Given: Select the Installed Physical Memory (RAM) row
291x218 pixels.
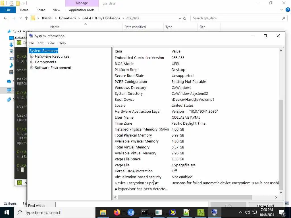Looking at the screenshot, I should [196, 129].
